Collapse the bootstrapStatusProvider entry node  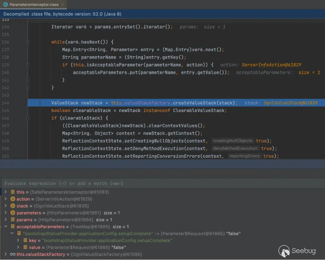12,233
